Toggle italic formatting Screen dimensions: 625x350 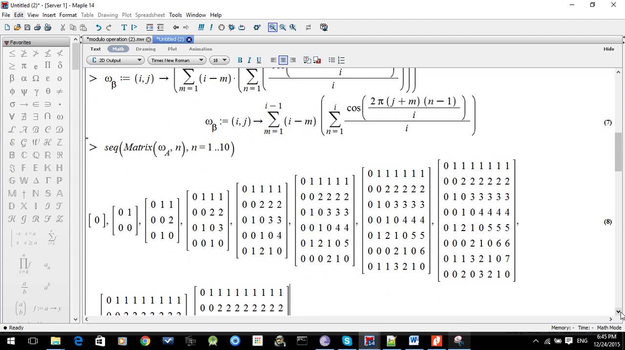point(249,60)
